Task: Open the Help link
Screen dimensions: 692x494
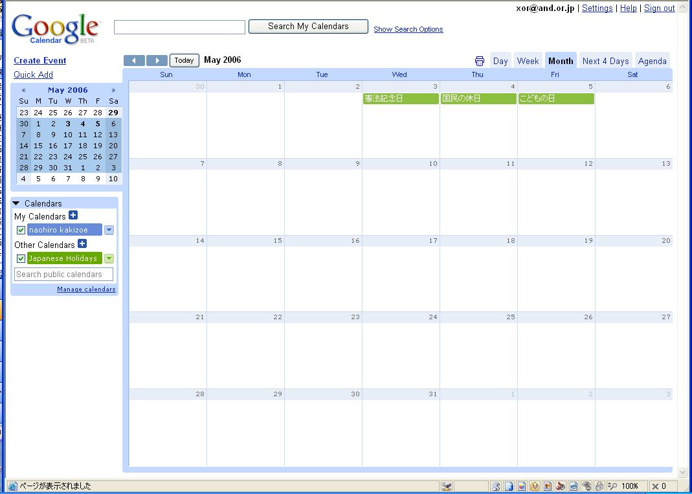Action: [629, 8]
